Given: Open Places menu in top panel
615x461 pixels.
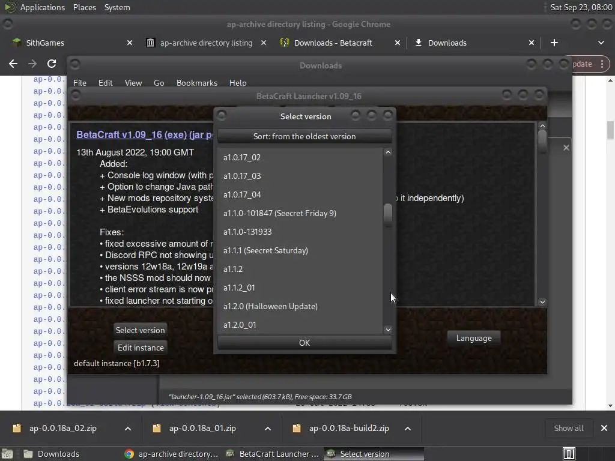Looking at the screenshot, I should pos(84,7).
